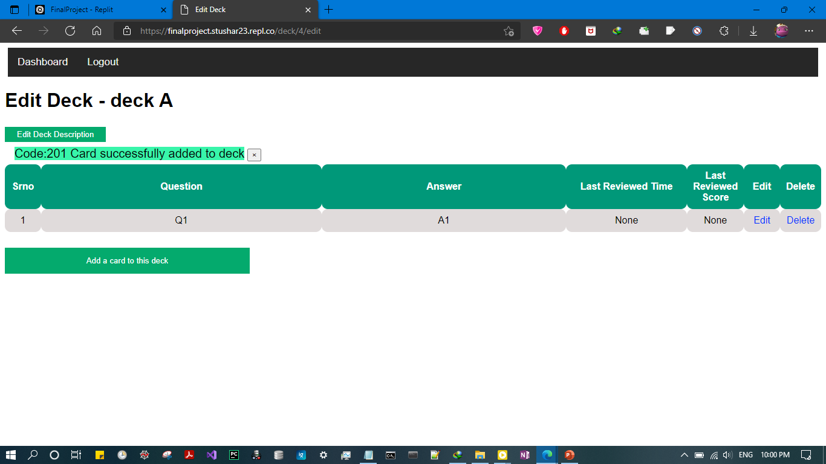Click the browser profile avatar
The image size is (826, 464).
point(781,31)
